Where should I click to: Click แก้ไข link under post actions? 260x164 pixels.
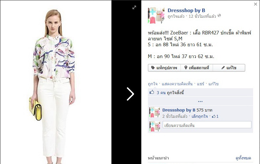tap(213, 84)
